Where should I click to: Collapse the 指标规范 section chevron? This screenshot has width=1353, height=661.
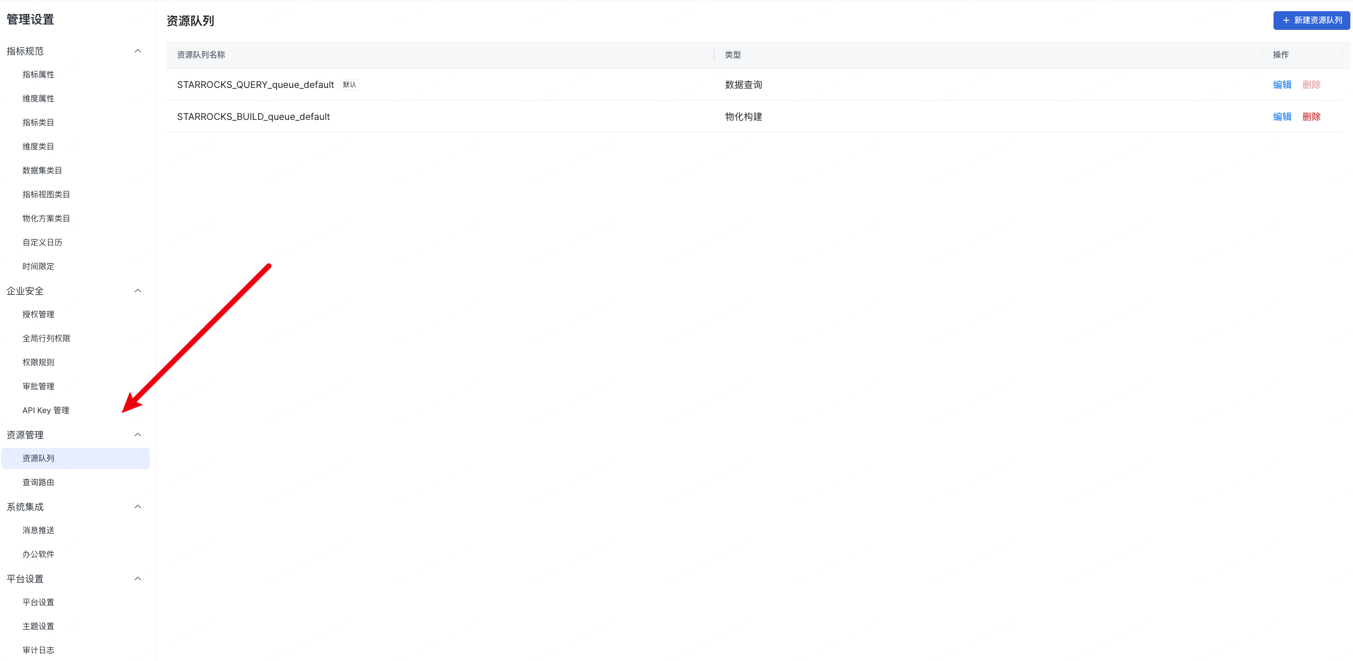tap(138, 51)
